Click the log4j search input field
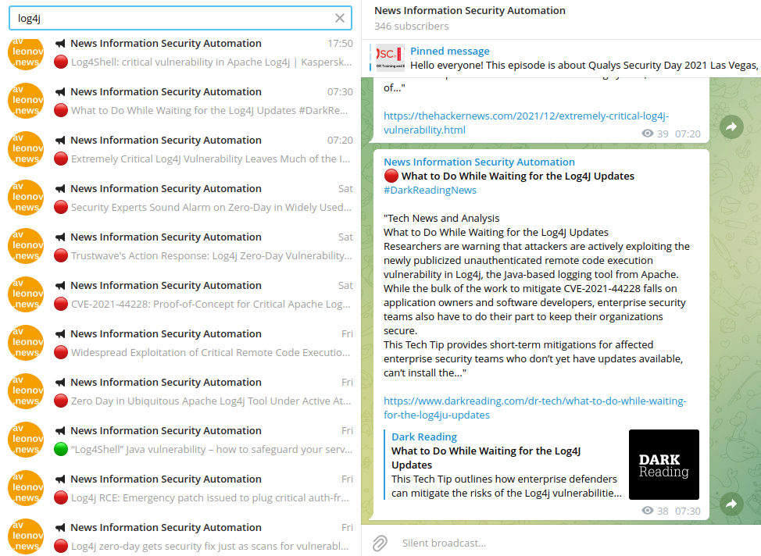Screen dimensions: 761x556 point(180,19)
